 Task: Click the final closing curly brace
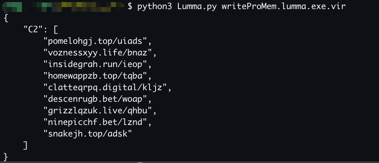[x=6, y=157]
